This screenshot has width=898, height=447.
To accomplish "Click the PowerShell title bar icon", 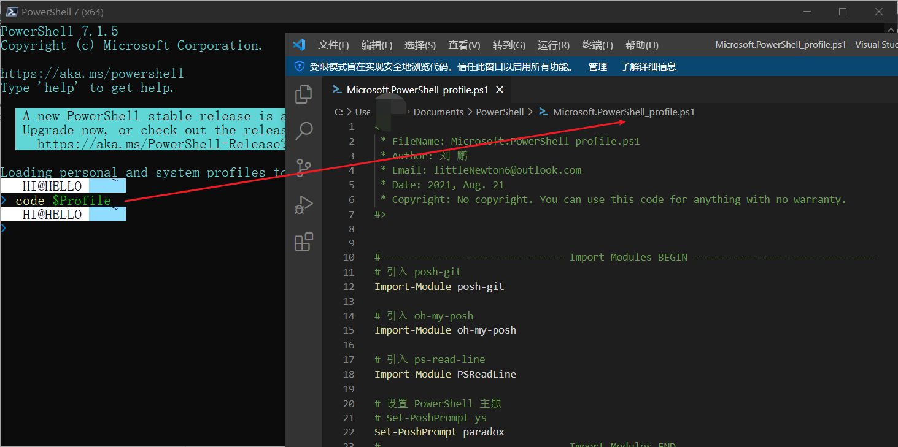I will 11,12.
